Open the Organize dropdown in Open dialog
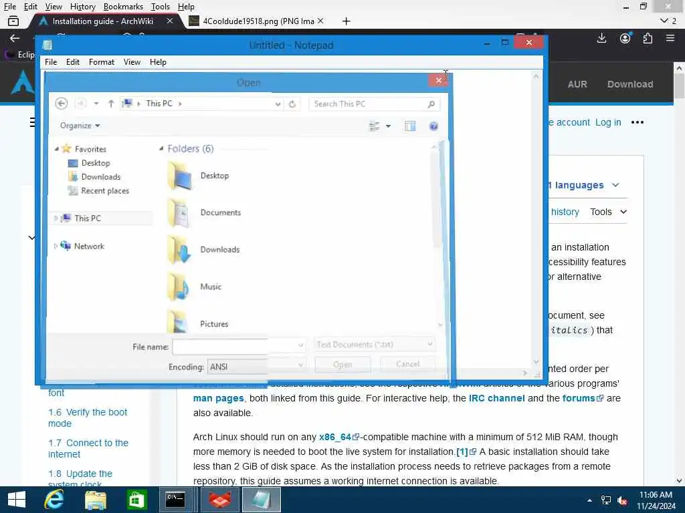The height and width of the screenshot is (513, 685). 80,126
